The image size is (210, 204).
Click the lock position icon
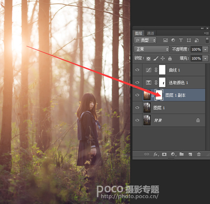click(x=163, y=58)
